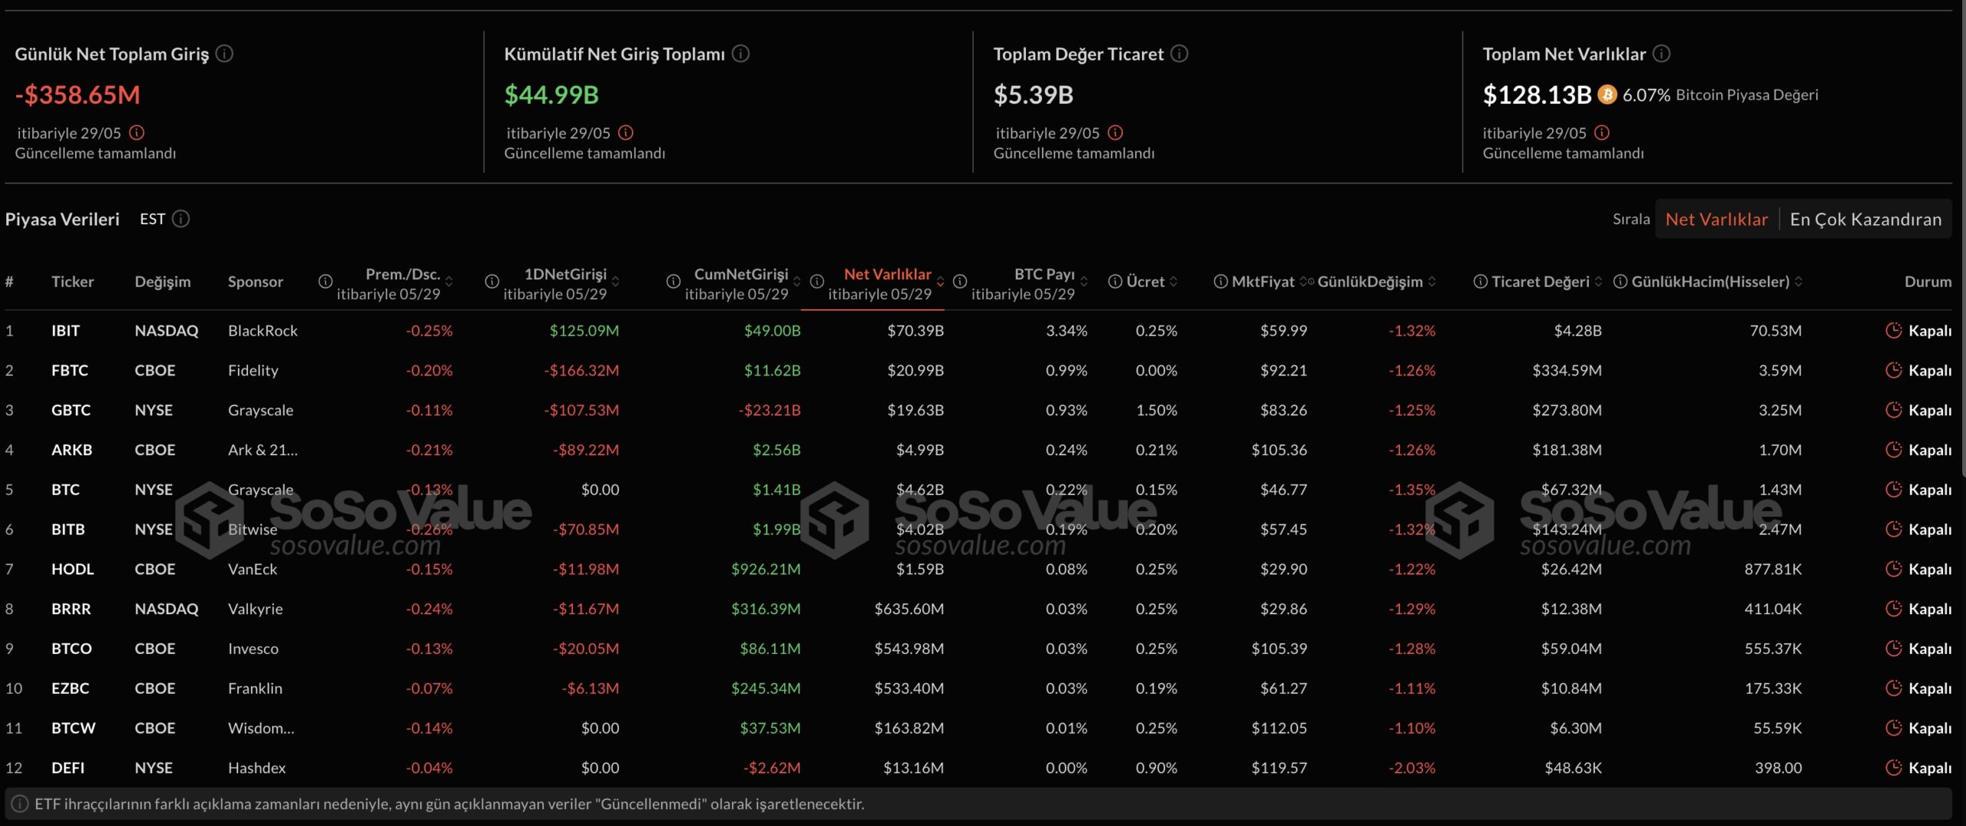
Task: Click Kapalı status in BTCW row
Action: (1930, 728)
